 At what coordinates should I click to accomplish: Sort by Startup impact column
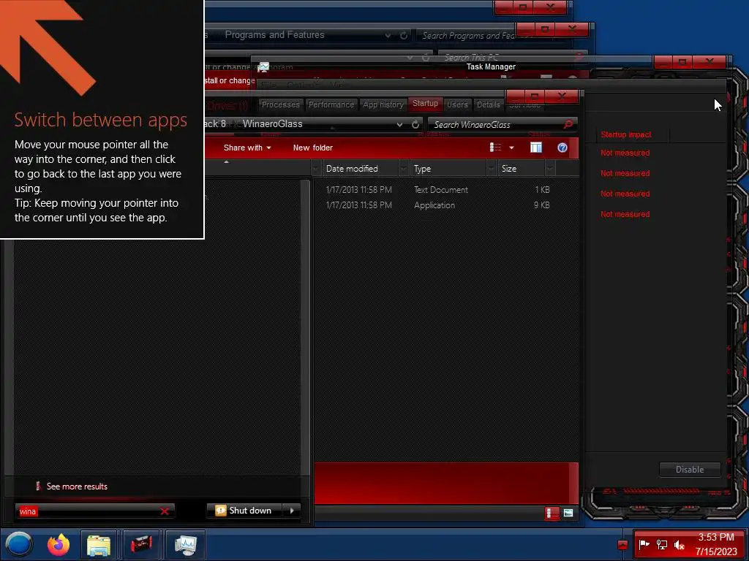click(626, 134)
